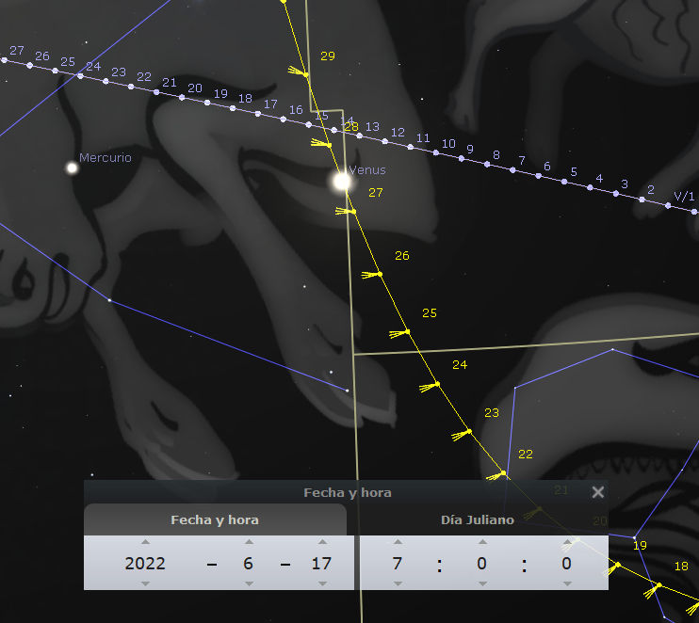
Task: Switch to the Fecha y hora tab
Action: point(215,519)
